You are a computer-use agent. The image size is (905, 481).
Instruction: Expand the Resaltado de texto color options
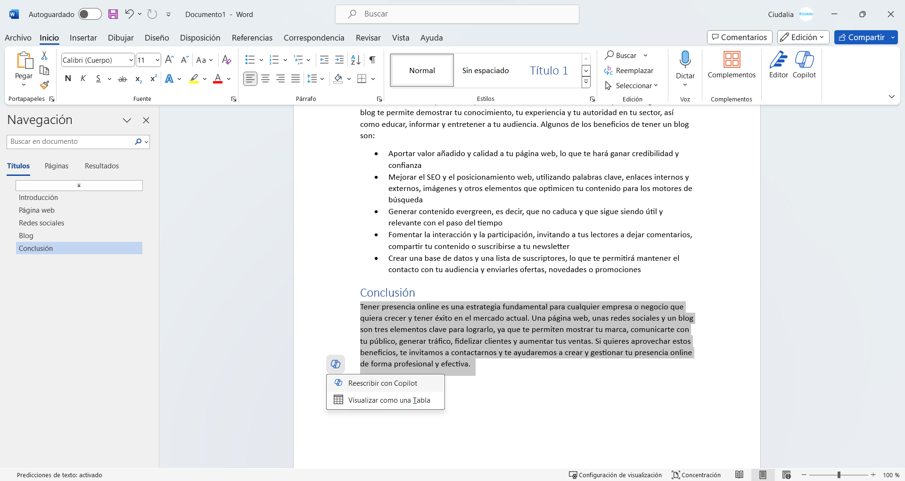tap(205, 79)
